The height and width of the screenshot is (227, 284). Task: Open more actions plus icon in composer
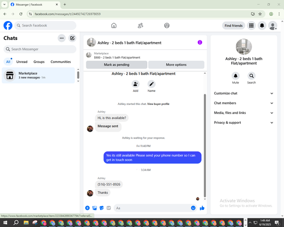tap(87, 208)
